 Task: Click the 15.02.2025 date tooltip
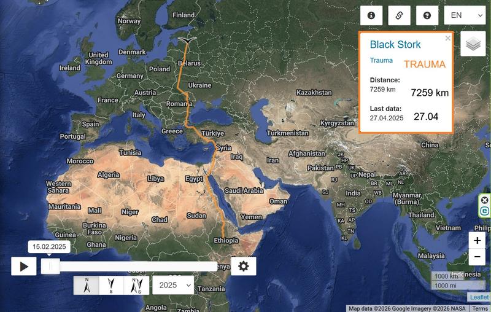tap(49, 246)
